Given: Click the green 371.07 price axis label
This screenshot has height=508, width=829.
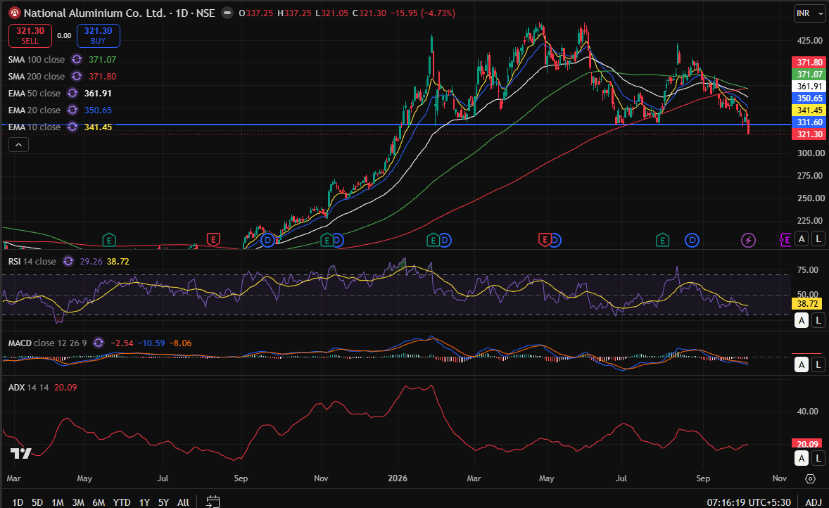Looking at the screenshot, I should (809, 75).
